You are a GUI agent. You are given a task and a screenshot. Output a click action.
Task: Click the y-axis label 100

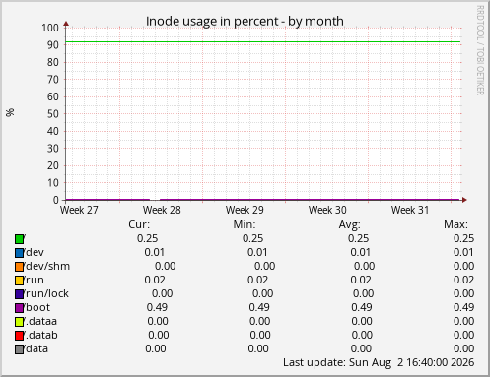tap(50, 28)
